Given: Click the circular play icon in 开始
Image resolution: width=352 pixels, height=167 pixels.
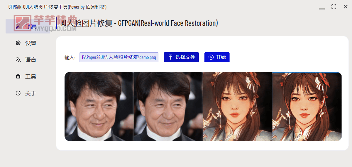Looking at the screenshot, I should tap(211, 57).
